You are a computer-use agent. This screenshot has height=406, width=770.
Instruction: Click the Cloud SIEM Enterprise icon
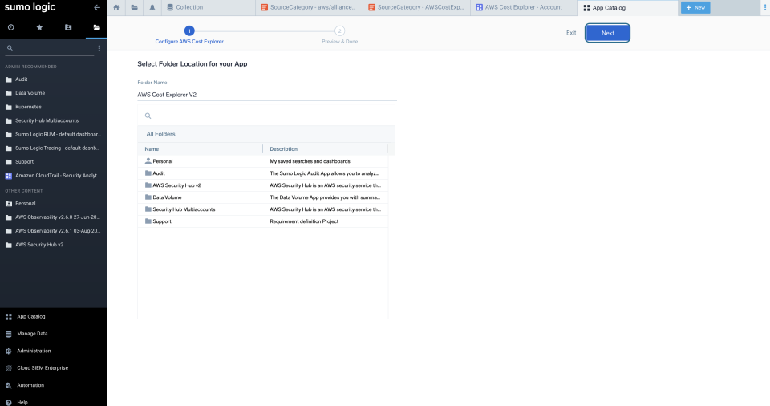[8, 368]
